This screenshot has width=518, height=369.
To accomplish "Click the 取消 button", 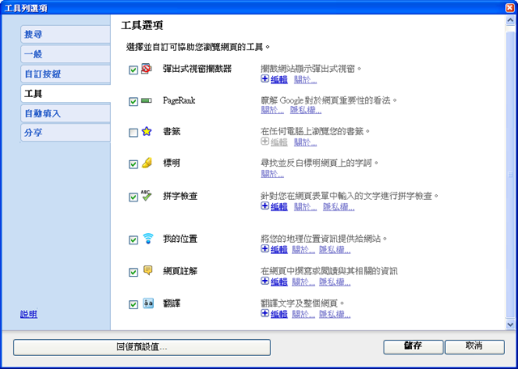I will click(x=474, y=346).
